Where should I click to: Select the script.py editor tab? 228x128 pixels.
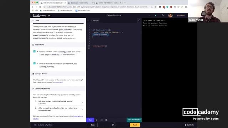(x=95, y=21)
